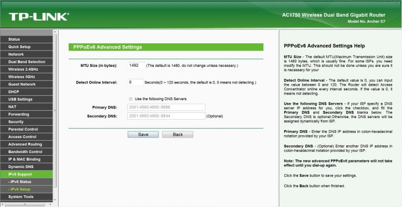
Task: Save the PPPoEv6 advanced settings
Action: click(143, 135)
